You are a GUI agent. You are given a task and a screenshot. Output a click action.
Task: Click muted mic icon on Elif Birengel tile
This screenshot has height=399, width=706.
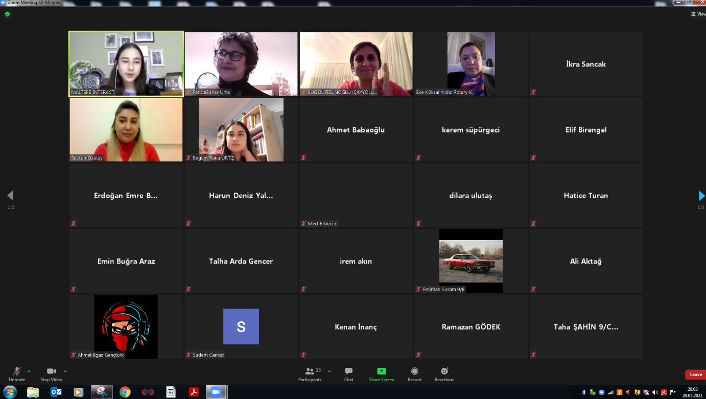pos(533,158)
